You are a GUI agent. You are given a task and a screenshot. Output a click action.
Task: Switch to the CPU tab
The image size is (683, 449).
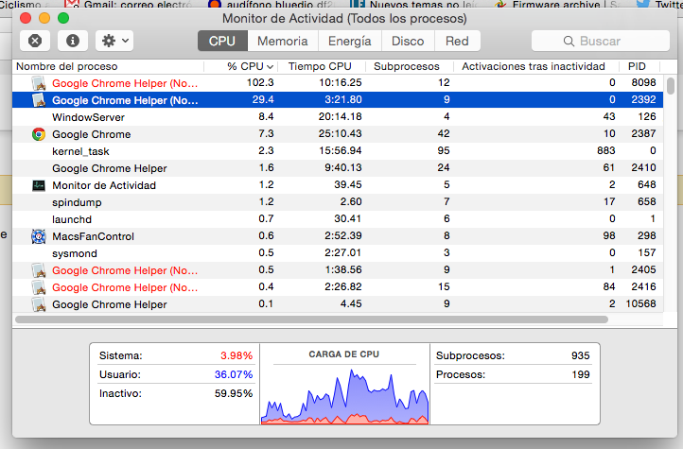tap(222, 41)
